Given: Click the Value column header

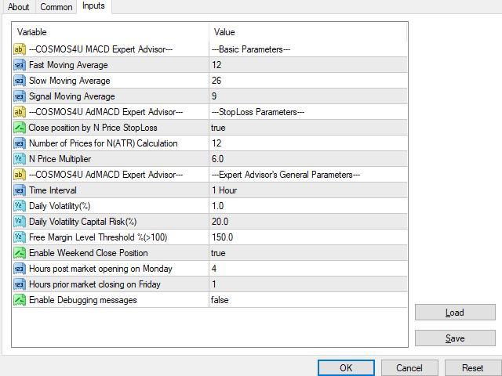Looking at the screenshot, I should tap(308, 32).
